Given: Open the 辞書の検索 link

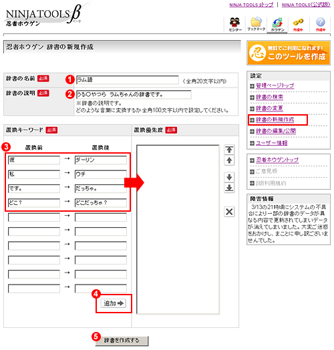Looking at the screenshot, I should point(269,97).
